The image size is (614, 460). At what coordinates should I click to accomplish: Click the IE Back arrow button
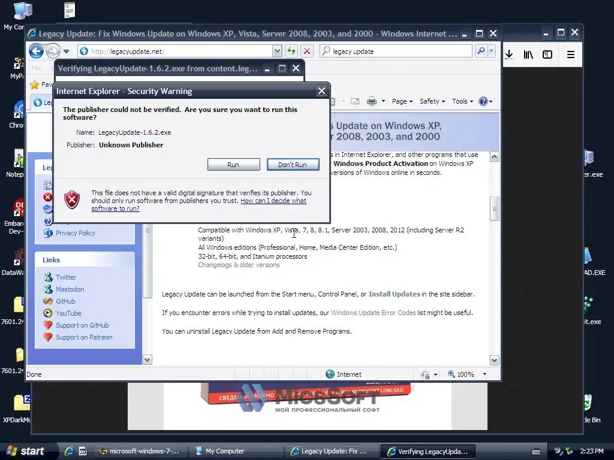coord(37,51)
